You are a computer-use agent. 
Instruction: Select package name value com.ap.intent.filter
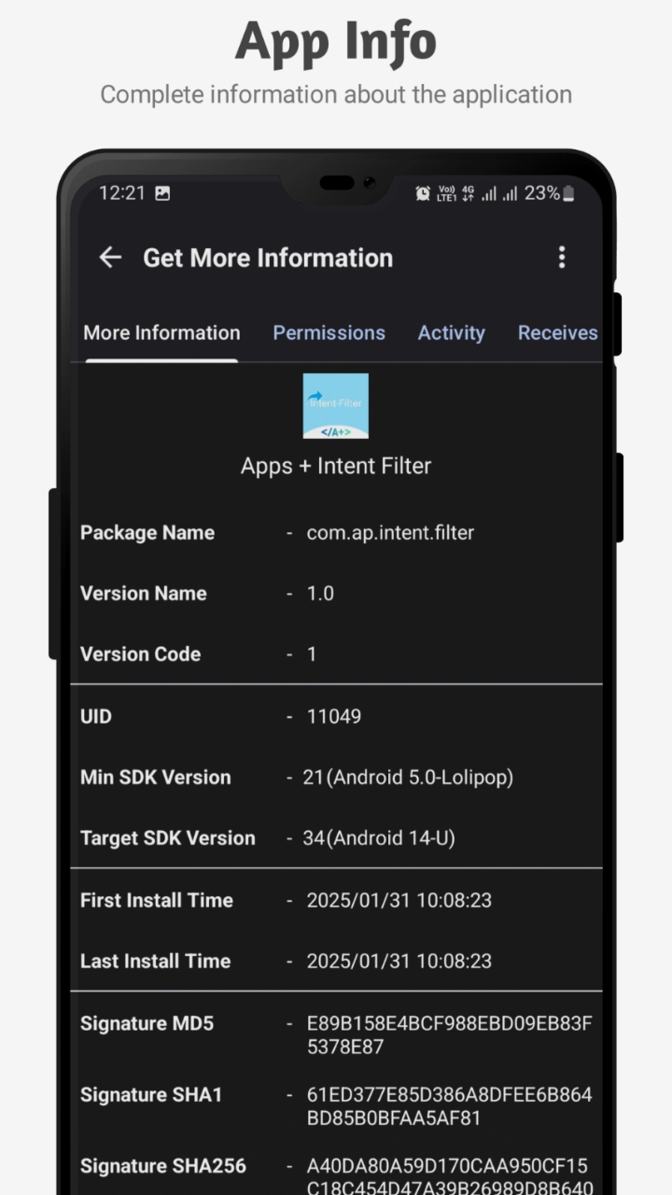tap(390, 533)
